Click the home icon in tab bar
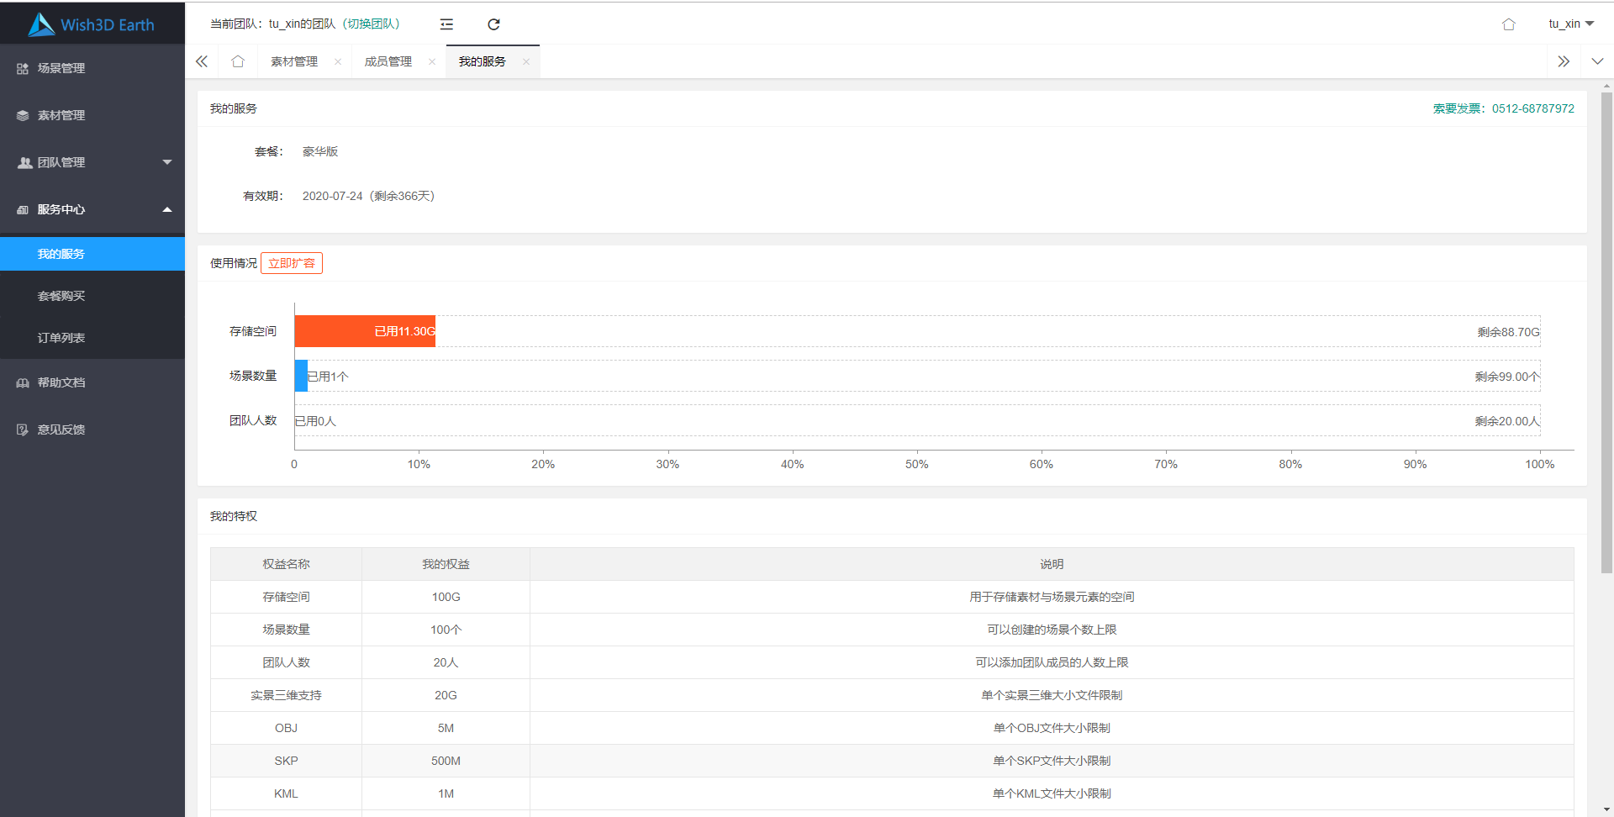1614x817 pixels. [238, 61]
